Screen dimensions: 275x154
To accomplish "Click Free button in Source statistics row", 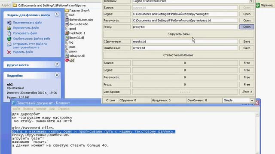I will (x=247, y=63).
